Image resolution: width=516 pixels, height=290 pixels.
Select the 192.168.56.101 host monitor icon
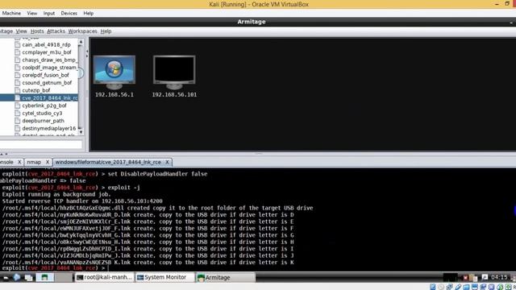[x=174, y=72]
